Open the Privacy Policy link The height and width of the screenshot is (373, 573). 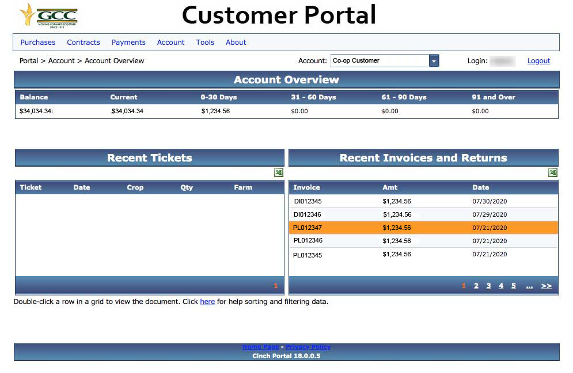(308, 347)
